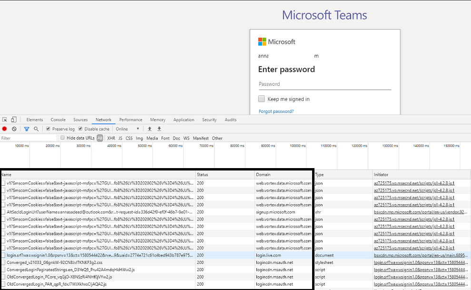Open network search with magnifier icon
This screenshot has height=290, width=471.
pos(36,129)
